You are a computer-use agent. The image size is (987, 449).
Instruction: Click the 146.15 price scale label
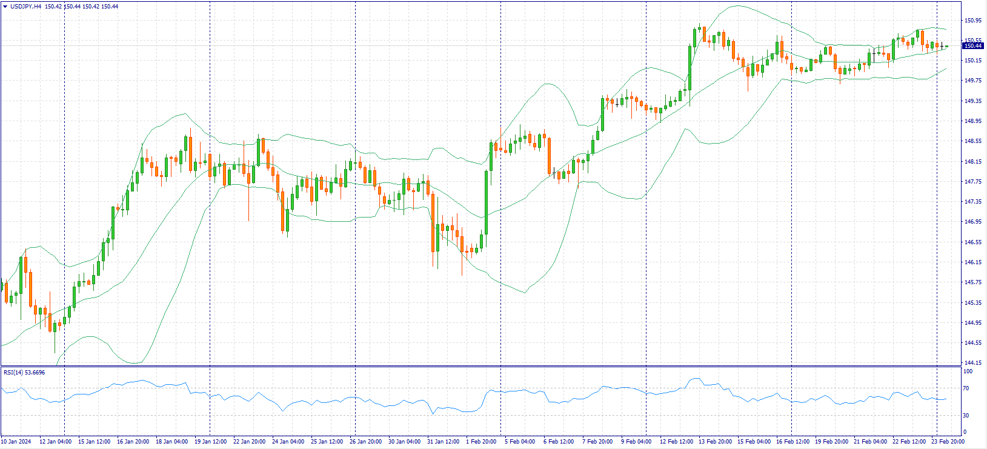click(x=973, y=262)
